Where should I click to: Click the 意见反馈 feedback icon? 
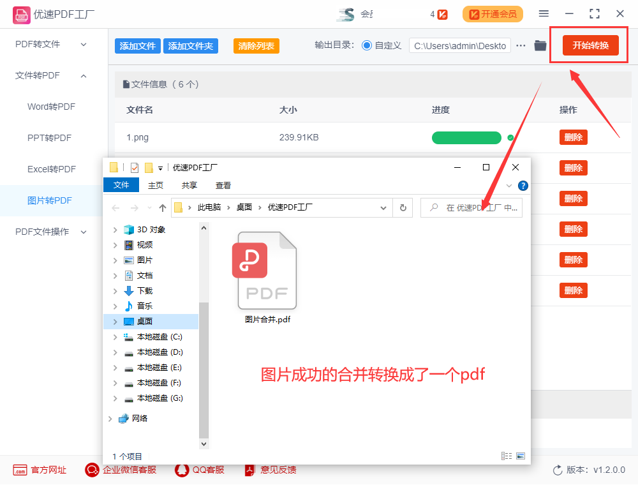[x=249, y=470]
